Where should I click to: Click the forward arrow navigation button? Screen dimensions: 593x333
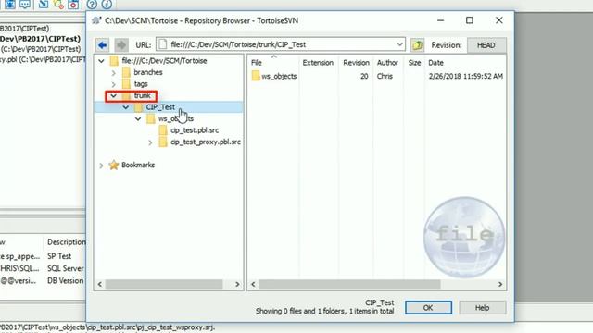pyautogui.click(x=121, y=45)
